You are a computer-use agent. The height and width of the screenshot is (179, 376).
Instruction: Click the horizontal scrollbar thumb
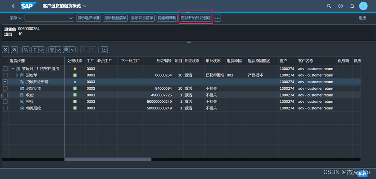[108, 159]
